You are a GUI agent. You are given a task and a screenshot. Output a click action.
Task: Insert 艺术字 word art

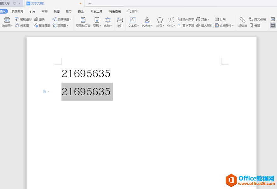coord(147,22)
